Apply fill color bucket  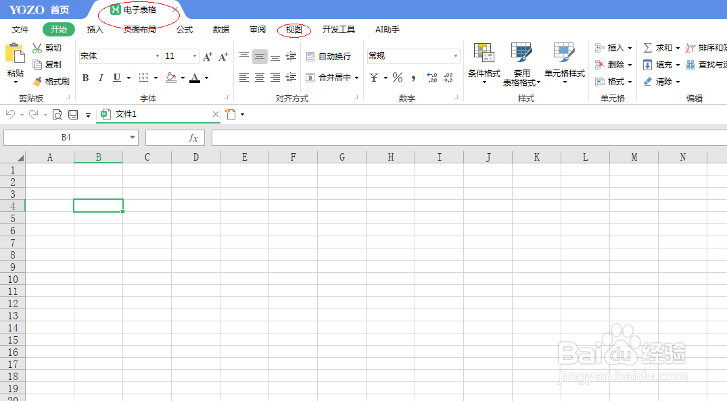click(171, 78)
